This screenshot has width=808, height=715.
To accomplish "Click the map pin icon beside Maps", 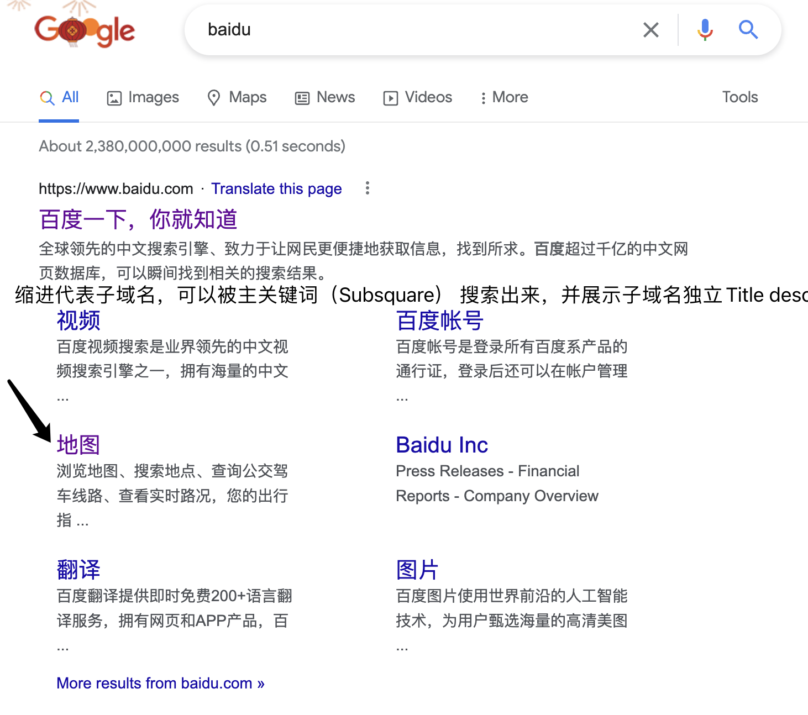I will coord(214,97).
